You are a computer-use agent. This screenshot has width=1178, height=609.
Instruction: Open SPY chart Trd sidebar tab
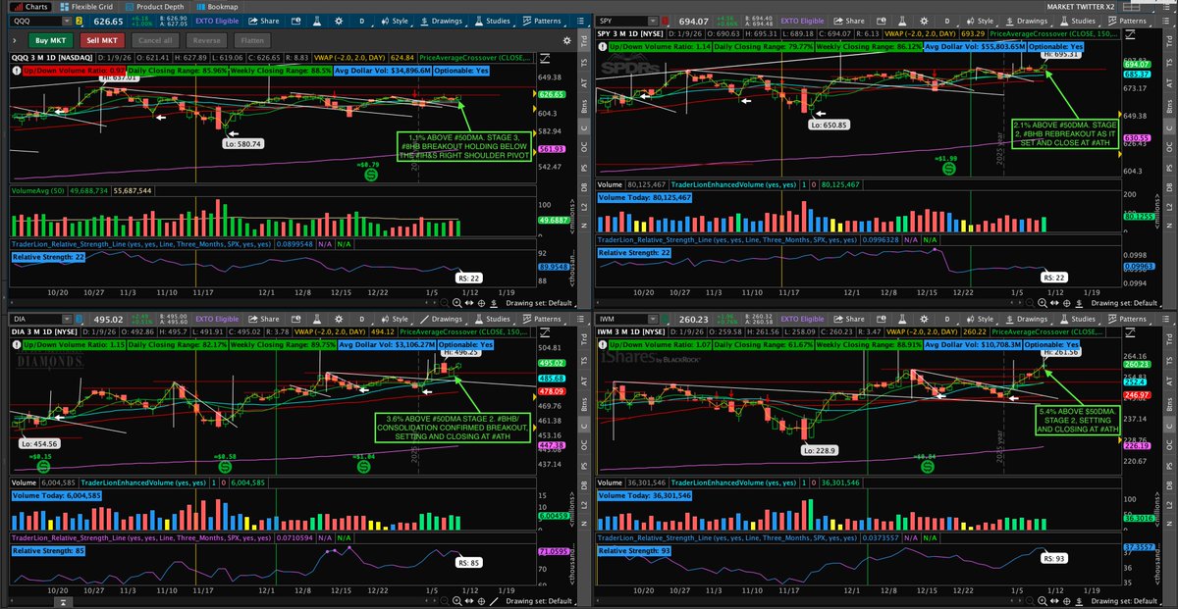(x=1171, y=42)
